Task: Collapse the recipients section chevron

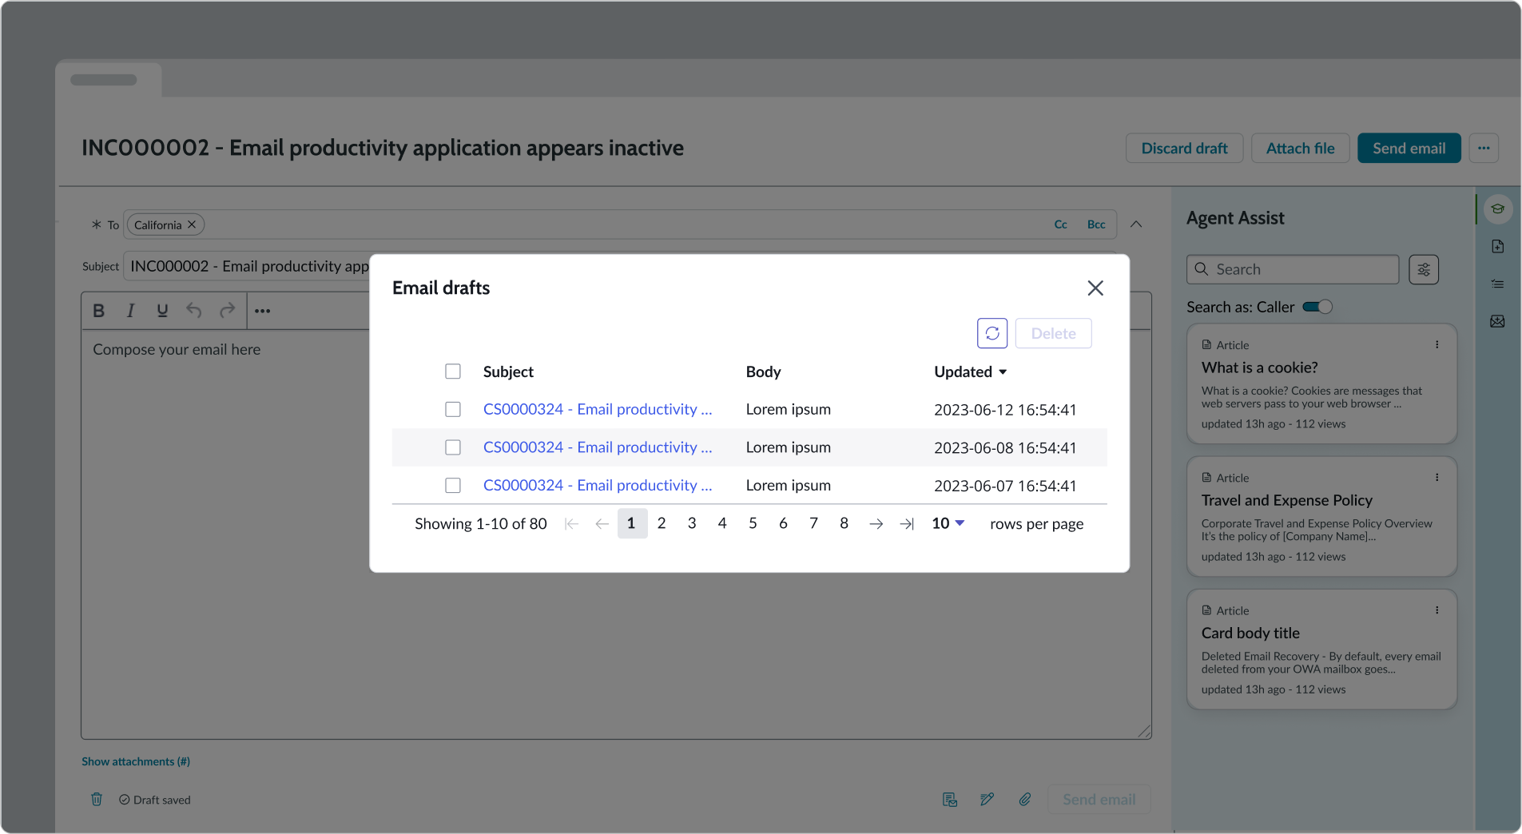Action: click(x=1136, y=224)
